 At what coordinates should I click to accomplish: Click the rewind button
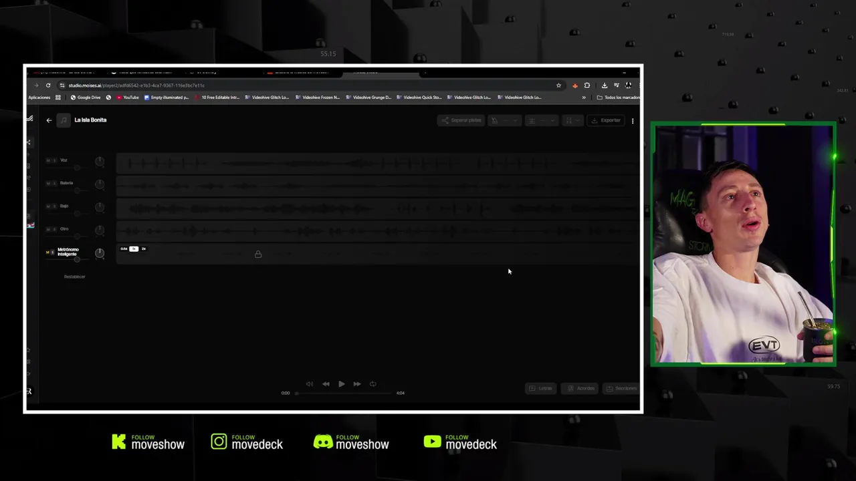[x=326, y=384]
